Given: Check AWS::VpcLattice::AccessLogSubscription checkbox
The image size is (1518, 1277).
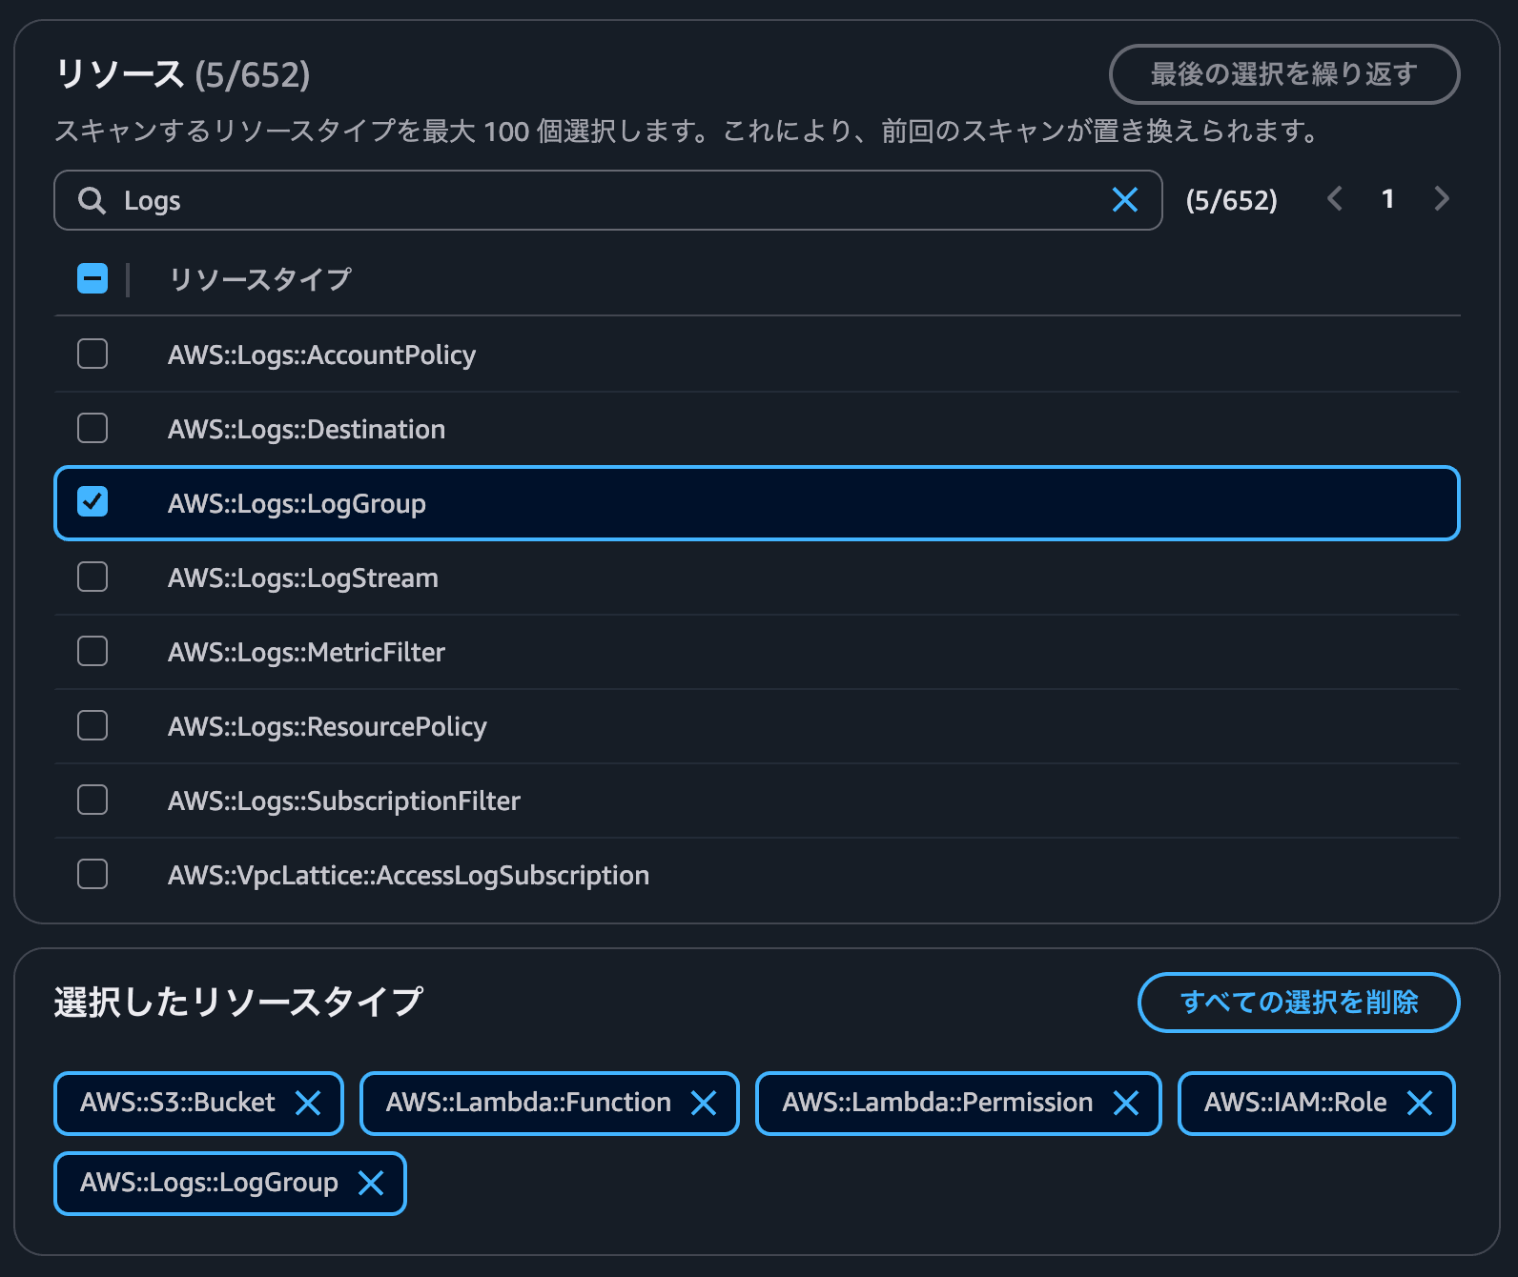Looking at the screenshot, I should (92, 874).
